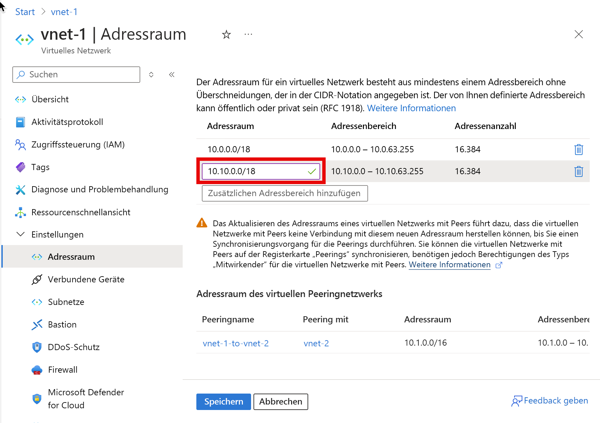This screenshot has height=423, width=600.
Task: Open Diagnose und Problembehandlung
Action: [100, 189]
